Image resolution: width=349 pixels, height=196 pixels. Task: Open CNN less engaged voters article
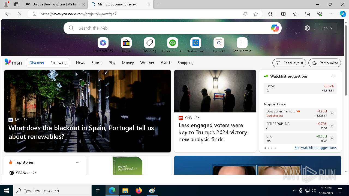pyautogui.click(x=213, y=132)
